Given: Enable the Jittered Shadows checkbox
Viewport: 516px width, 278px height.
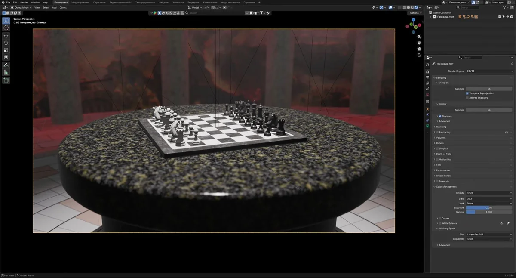Looking at the screenshot, I should click(467, 98).
